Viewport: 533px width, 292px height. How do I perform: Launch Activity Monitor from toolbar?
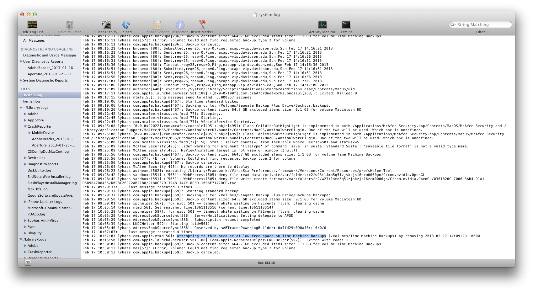pos(322,25)
